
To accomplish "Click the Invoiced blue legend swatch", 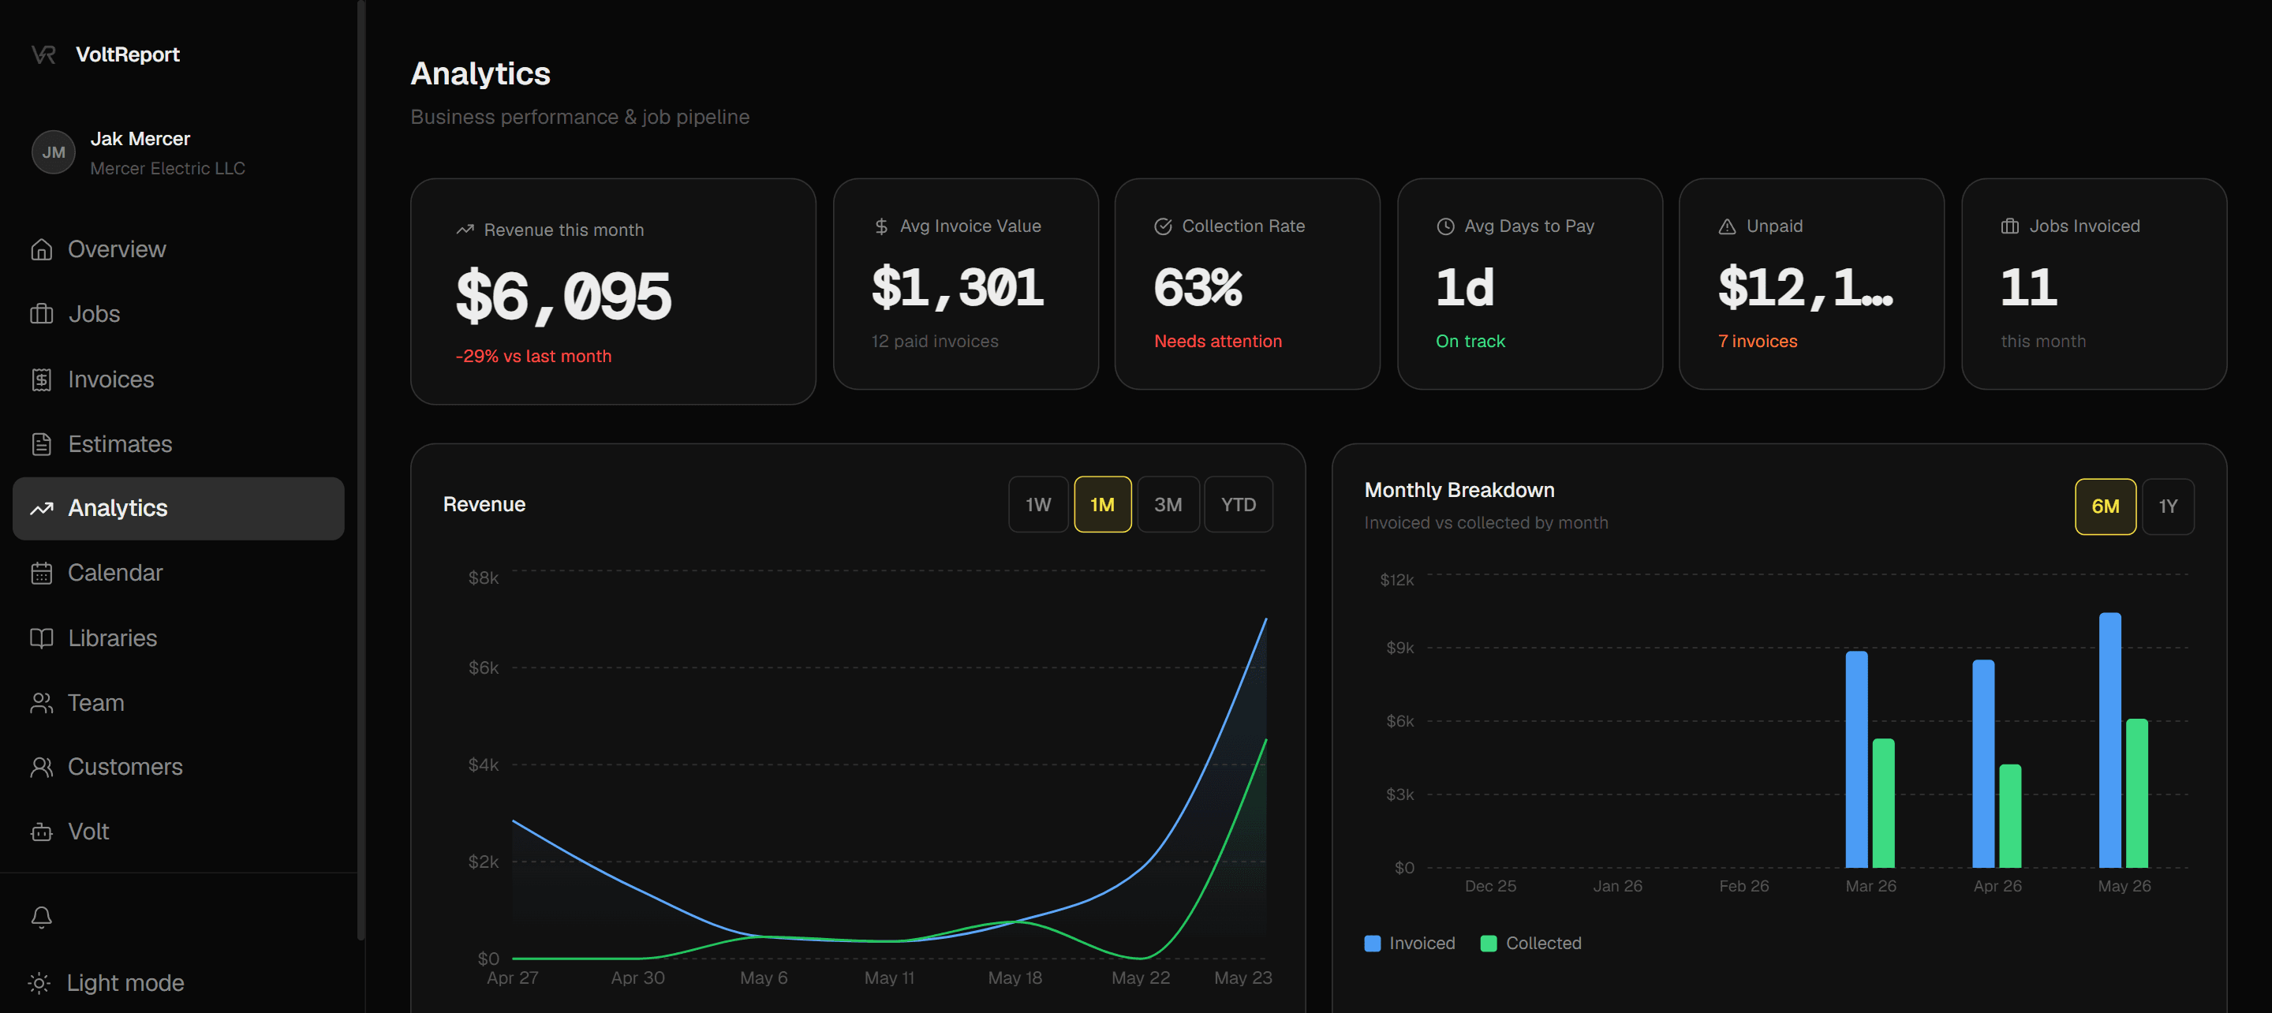I will [x=1373, y=944].
